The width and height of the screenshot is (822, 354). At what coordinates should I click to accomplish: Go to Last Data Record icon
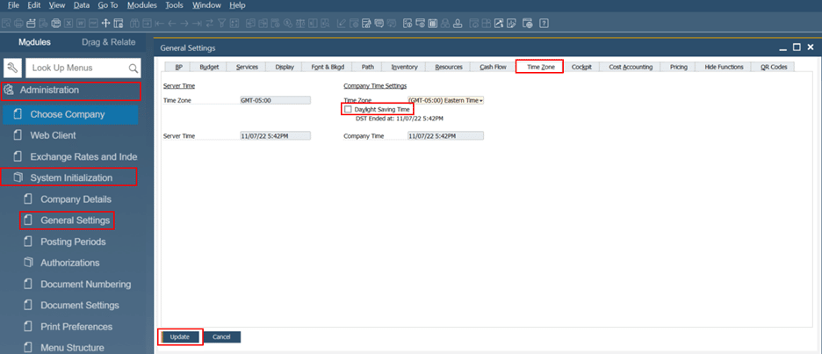click(197, 23)
